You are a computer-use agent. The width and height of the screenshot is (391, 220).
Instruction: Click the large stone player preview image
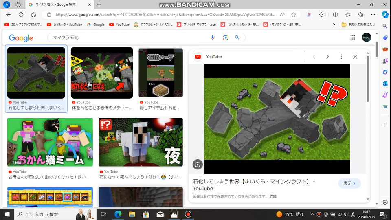277,119
